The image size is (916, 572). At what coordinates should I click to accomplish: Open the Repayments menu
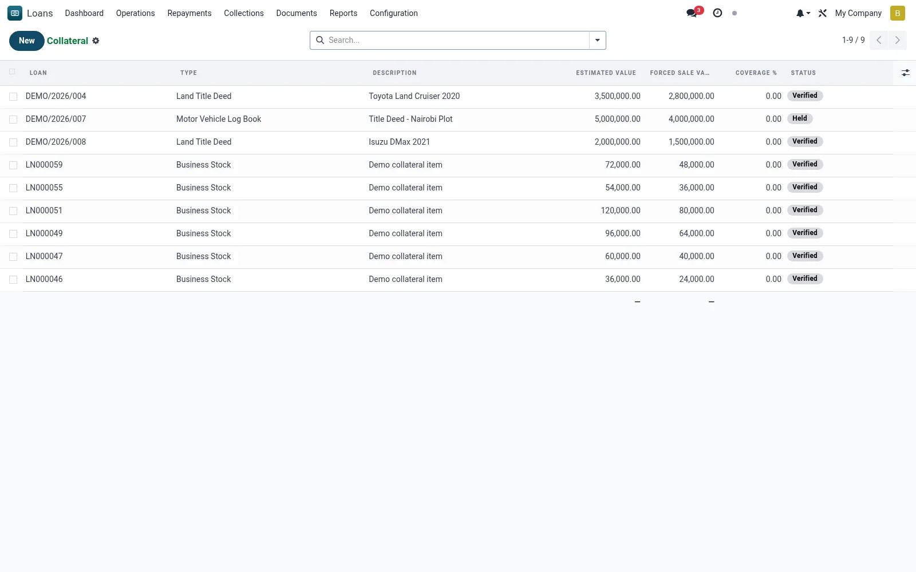pyautogui.click(x=189, y=13)
